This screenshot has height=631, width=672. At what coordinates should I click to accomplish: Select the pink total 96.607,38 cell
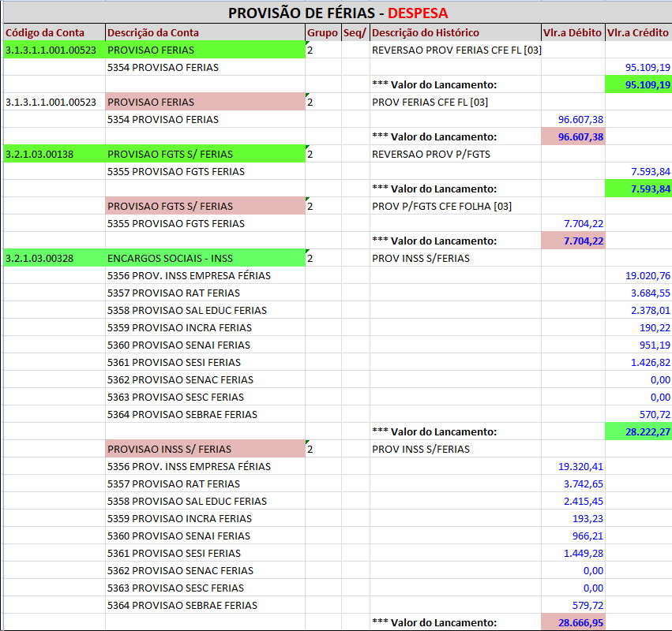[573, 136]
